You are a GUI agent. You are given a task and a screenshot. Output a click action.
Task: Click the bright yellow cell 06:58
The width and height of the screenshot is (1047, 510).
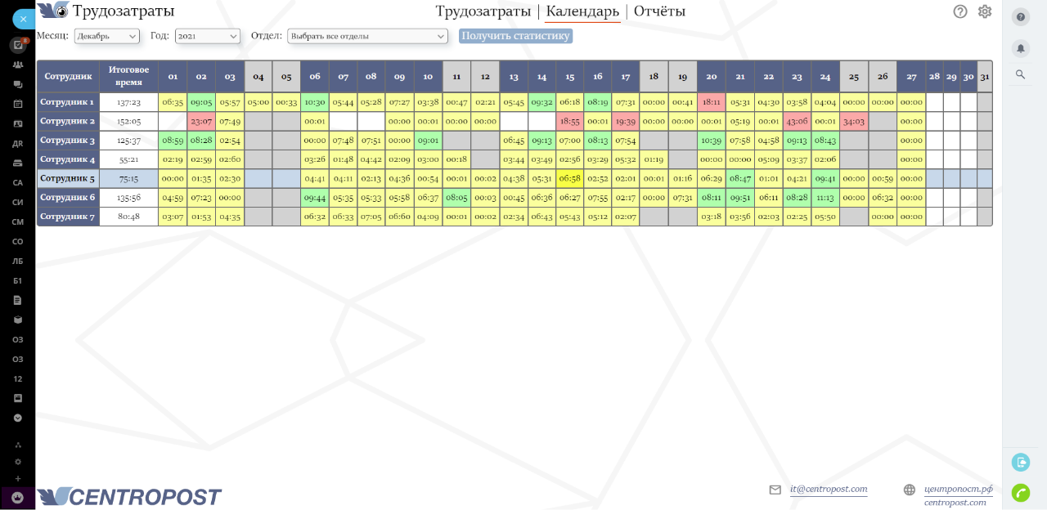click(x=570, y=178)
